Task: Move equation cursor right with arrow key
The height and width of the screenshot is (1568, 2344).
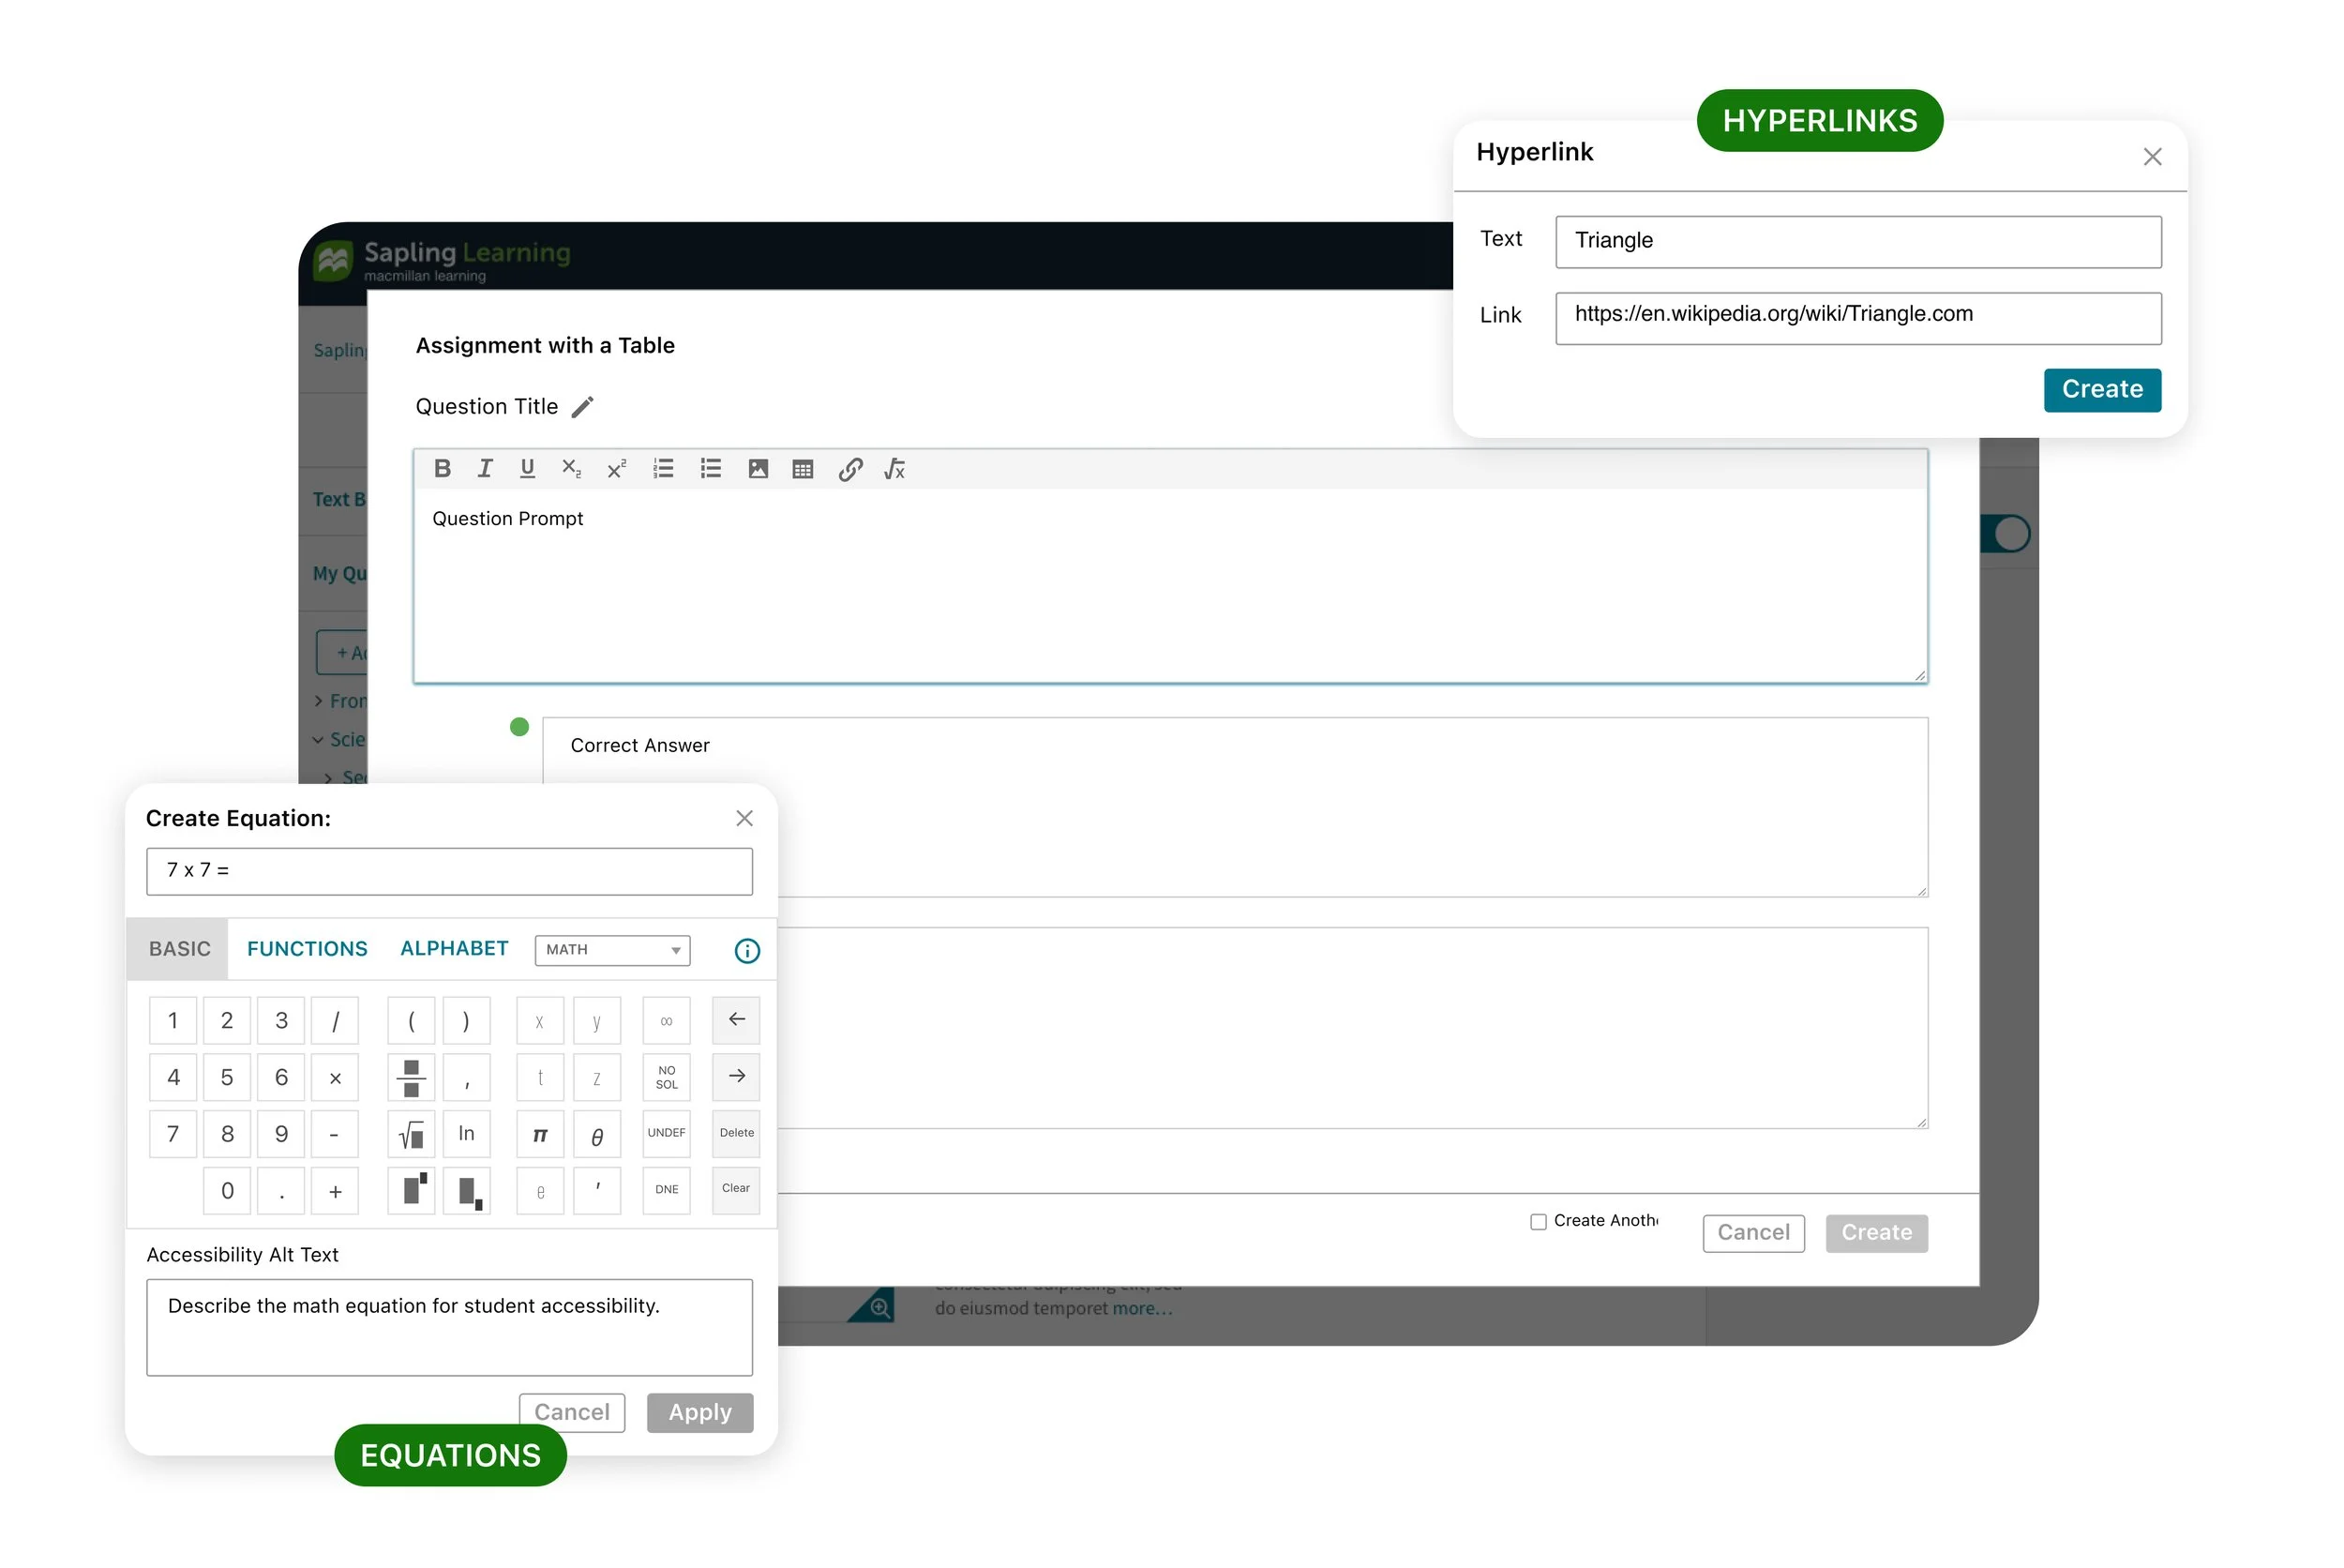Action: (736, 1077)
